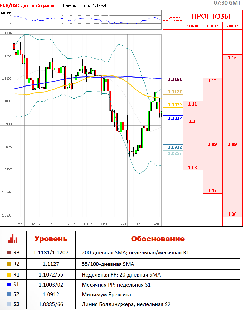This screenshot has height=310, width=244.
Task: Click the 1.1288 price axis label
Action: (x=7, y=56)
